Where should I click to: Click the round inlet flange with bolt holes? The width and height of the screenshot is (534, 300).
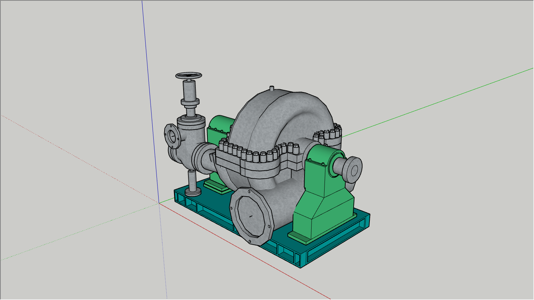[x=172, y=136]
